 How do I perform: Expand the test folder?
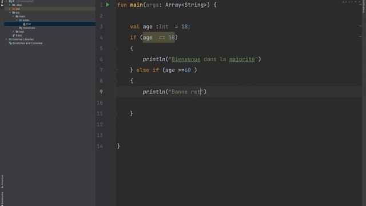coord(13,32)
